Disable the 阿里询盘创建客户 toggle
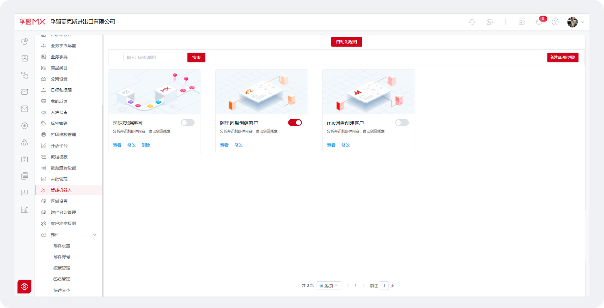The image size is (604, 308). pyautogui.click(x=295, y=123)
